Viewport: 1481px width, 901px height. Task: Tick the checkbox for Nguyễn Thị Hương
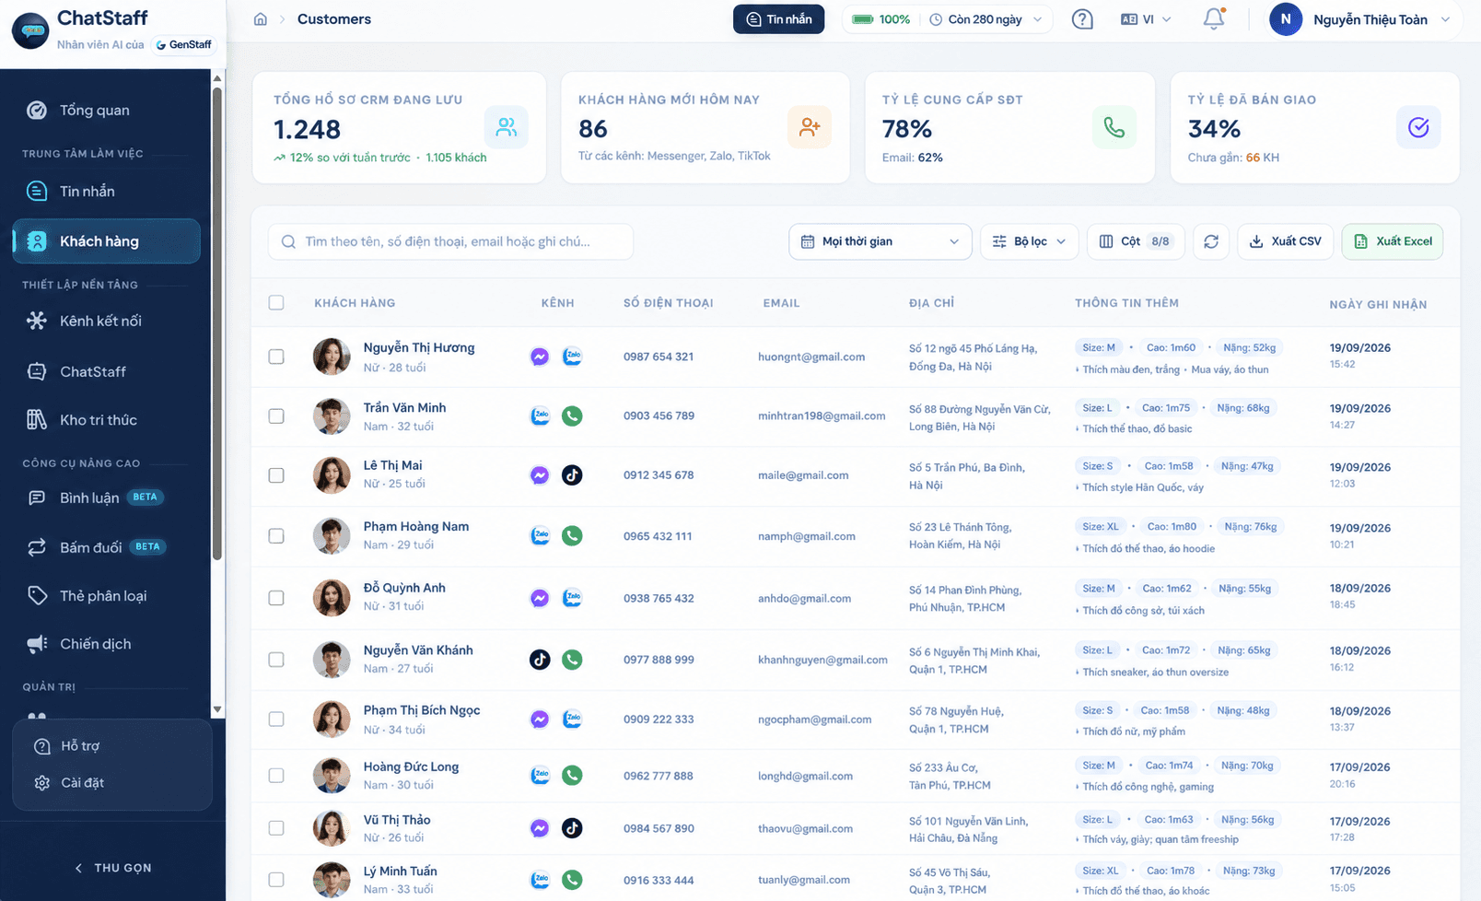[276, 357]
